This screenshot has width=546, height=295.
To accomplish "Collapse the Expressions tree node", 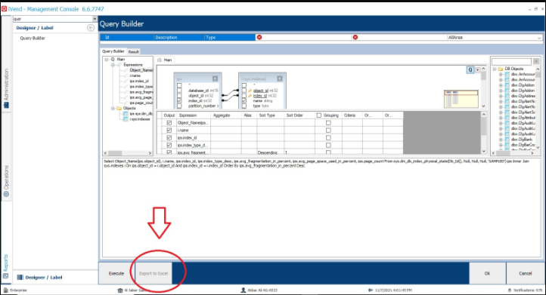I will [113, 65].
